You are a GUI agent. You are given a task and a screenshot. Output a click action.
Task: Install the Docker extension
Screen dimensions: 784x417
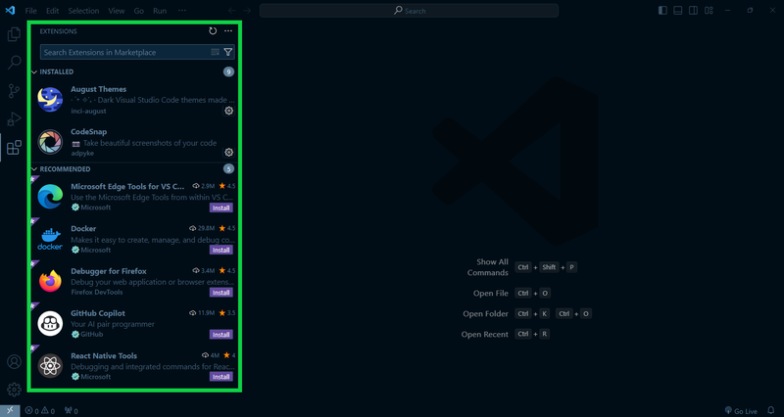pyautogui.click(x=221, y=251)
